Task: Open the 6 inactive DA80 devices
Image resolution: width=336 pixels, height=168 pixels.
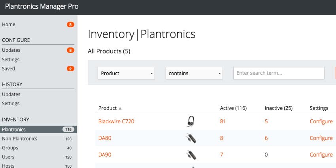Action: [266, 138]
